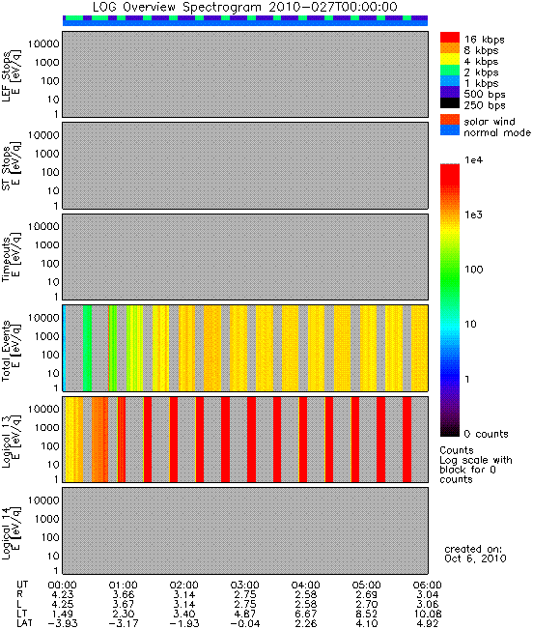The width and height of the screenshot is (533, 629).
Task: Click the green 2 kbps legend swatch
Action: 450,71
